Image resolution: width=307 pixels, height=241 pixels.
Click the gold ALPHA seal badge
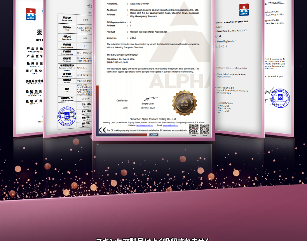coord(185,103)
